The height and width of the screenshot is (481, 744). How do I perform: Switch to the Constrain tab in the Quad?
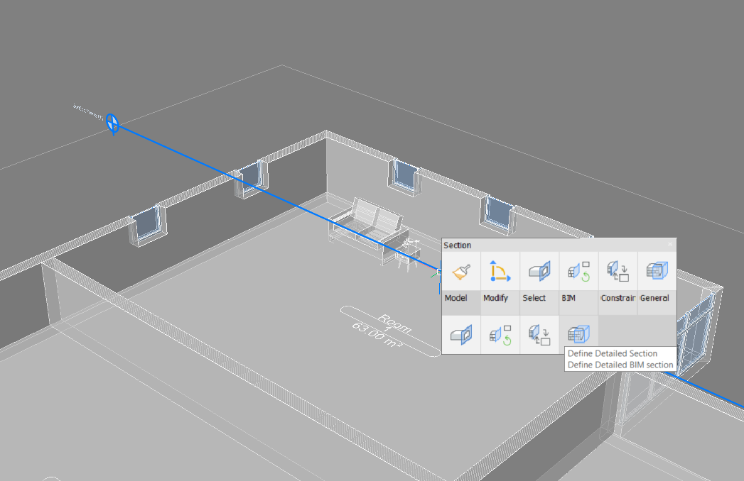[x=618, y=299]
